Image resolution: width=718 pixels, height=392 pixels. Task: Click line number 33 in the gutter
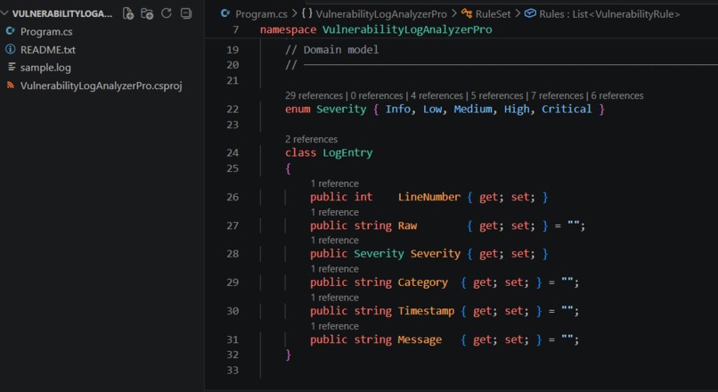[x=233, y=370]
